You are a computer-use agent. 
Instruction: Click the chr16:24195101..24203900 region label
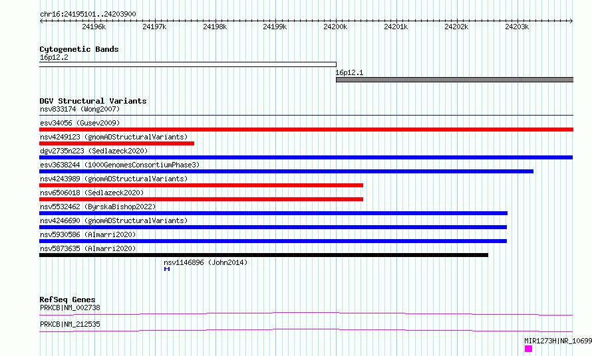click(x=88, y=14)
